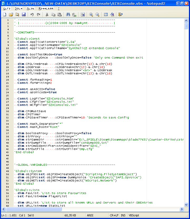Cut selection with the scissors icon
Viewport: 190px width, 219px height.
(47, 14)
